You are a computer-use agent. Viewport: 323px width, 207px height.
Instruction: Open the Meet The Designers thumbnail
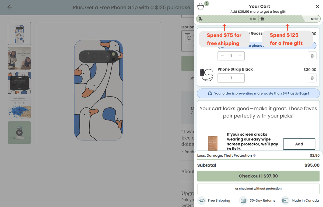pyautogui.click(x=19, y=58)
